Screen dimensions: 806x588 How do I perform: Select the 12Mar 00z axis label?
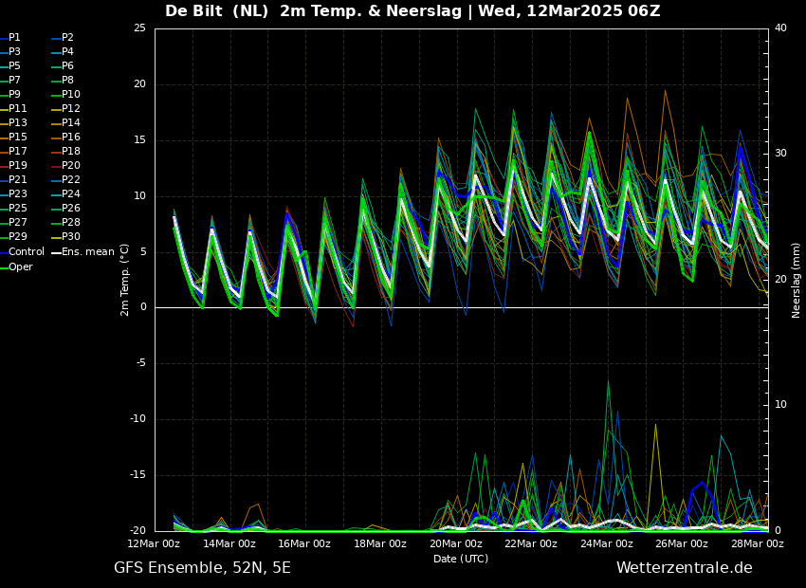pyautogui.click(x=155, y=544)
